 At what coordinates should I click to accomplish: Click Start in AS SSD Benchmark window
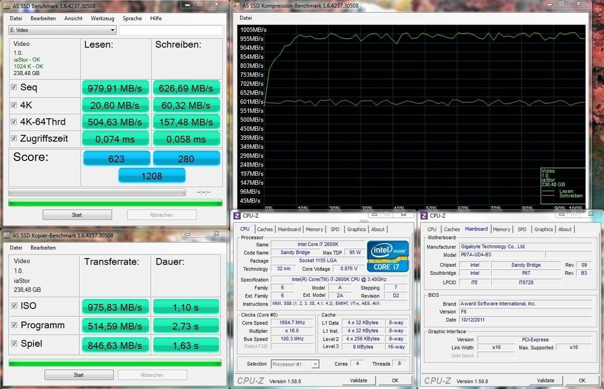click(x=77, y=215)
